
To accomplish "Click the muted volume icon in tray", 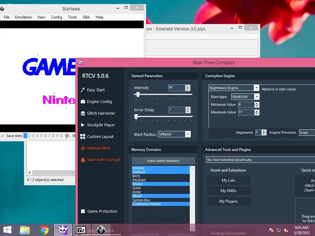I will tap(286, 230).
